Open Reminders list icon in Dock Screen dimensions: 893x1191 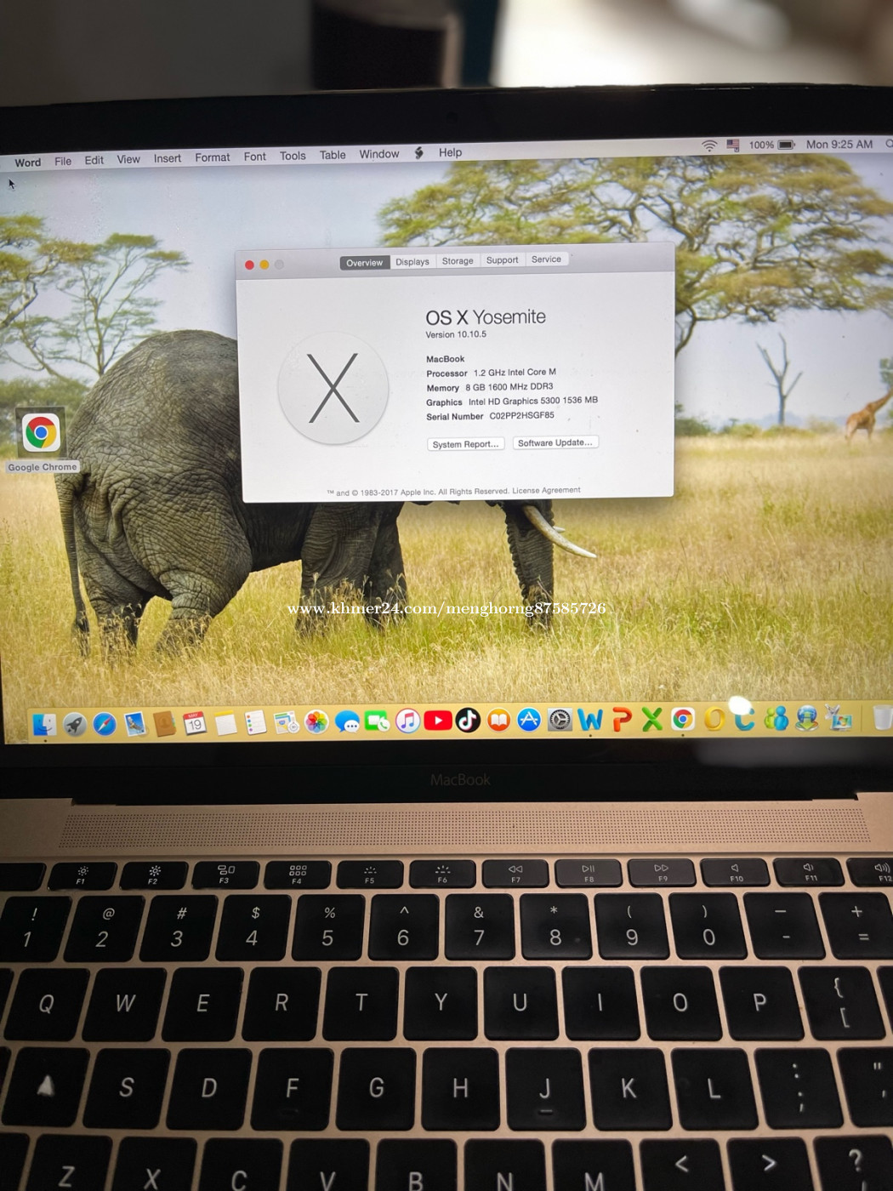pyautogui.click(x=256, y=723)
